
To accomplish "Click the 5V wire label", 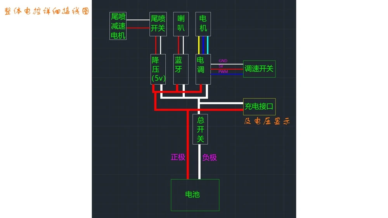I will point(221,66).
